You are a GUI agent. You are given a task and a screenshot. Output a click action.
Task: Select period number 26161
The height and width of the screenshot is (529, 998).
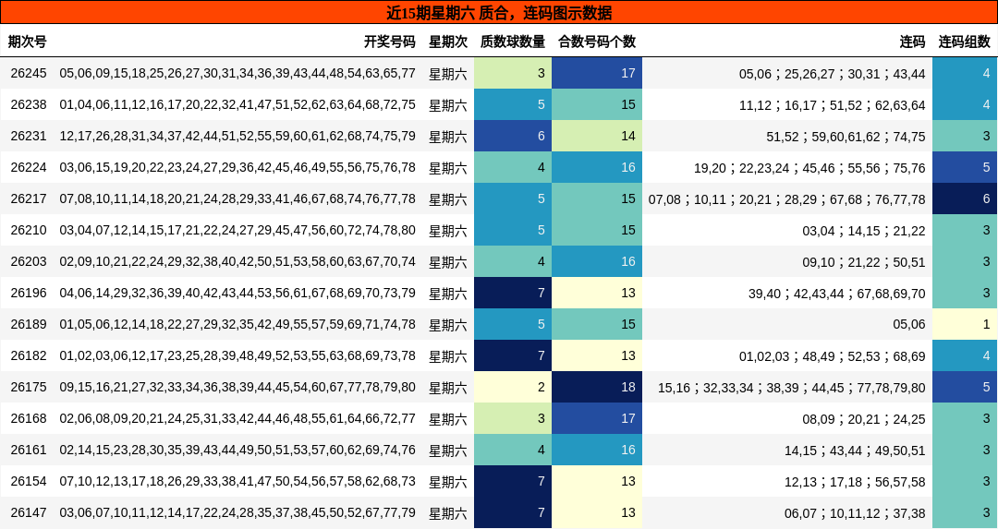pos(29,450)
